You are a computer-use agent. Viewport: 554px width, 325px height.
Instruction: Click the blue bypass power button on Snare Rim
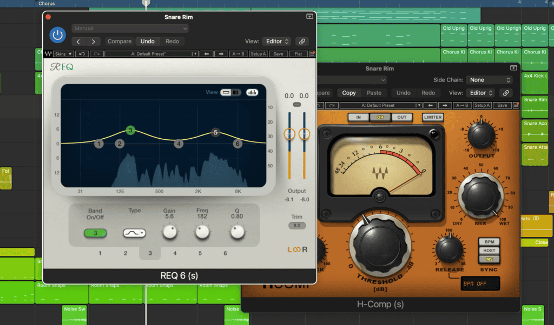57,35
